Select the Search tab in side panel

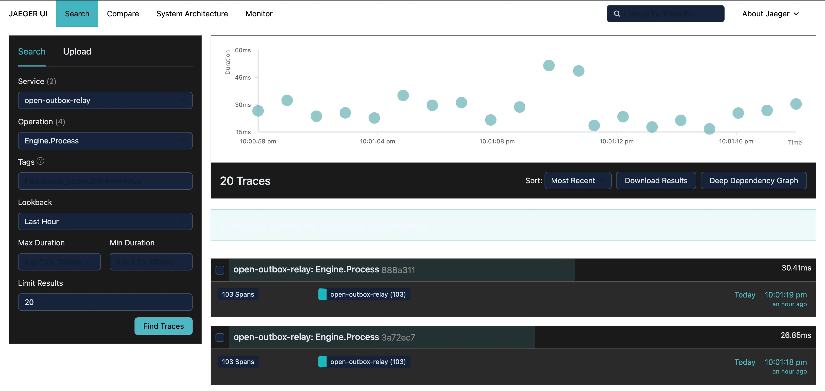pos(32,52)
